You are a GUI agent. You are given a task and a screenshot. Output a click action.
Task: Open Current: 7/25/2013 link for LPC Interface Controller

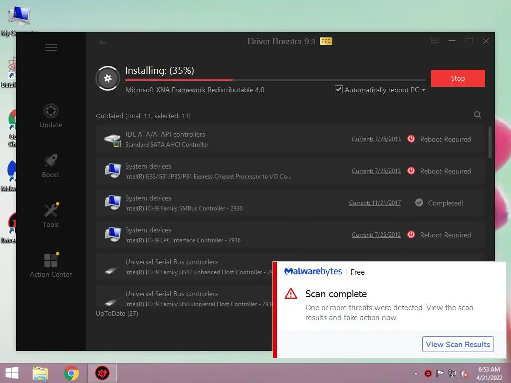coord(376,235)
